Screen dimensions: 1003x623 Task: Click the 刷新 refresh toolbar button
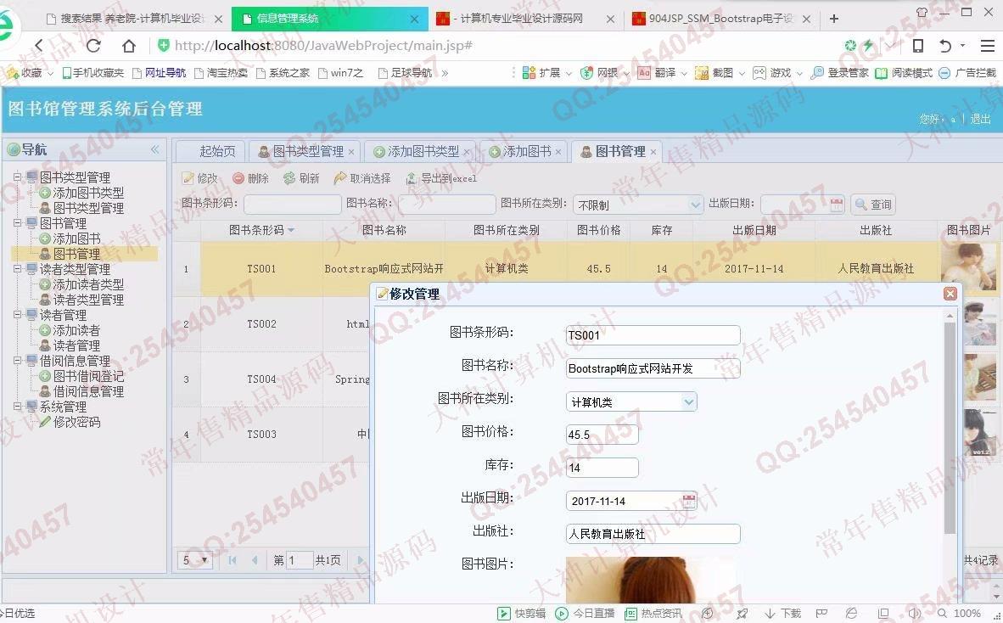point(301,178)
